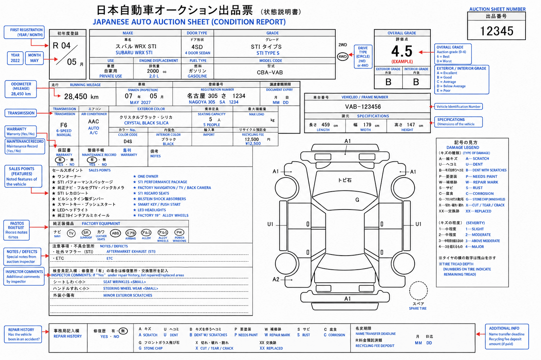
Task: Click the ナビ NAVI equipment mark
Action: (57, 234)
